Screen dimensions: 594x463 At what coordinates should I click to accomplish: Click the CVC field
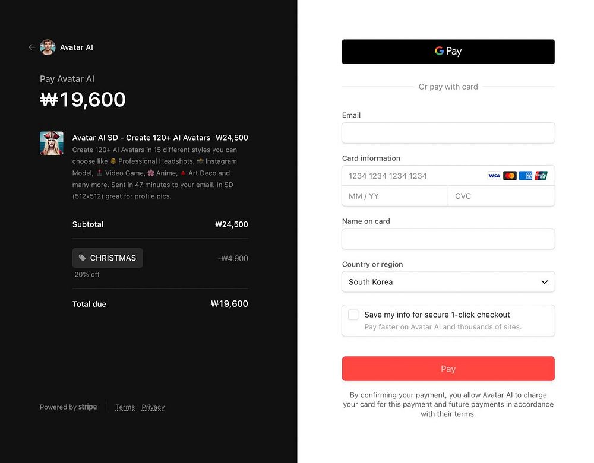[x=501, y=196]
